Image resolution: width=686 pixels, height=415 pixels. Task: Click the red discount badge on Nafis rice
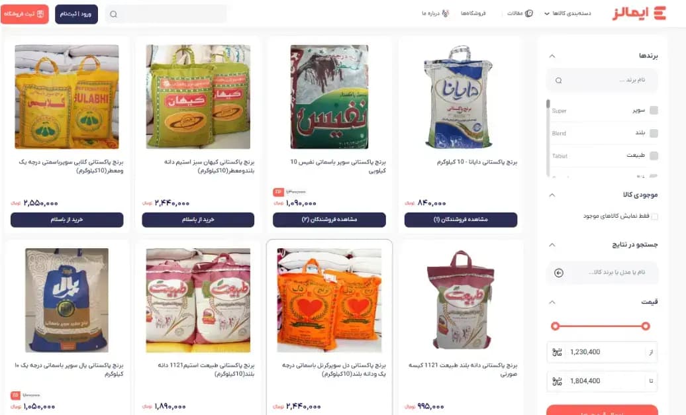278,192
